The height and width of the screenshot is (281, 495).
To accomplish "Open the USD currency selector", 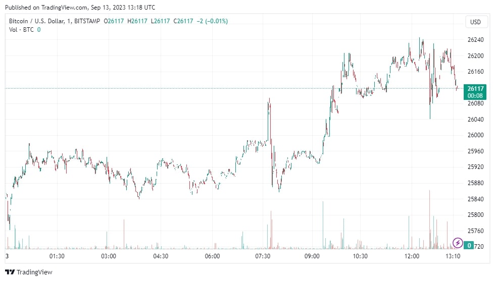I will point(475,22).
